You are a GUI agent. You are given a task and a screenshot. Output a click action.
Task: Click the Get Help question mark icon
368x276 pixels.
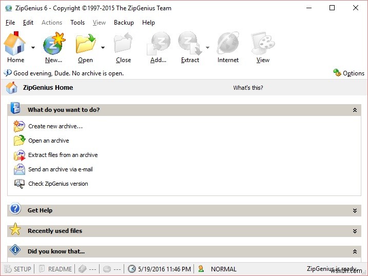[15, 208]
